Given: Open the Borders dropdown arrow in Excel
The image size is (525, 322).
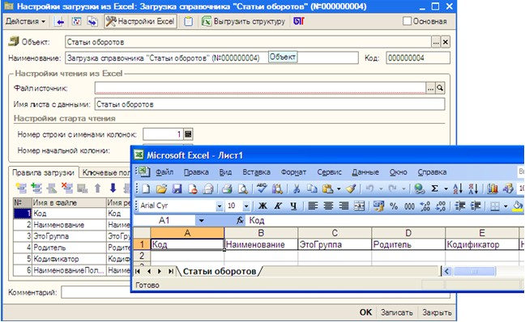Looking at the screenshot, I should click(x=506, y=206).
